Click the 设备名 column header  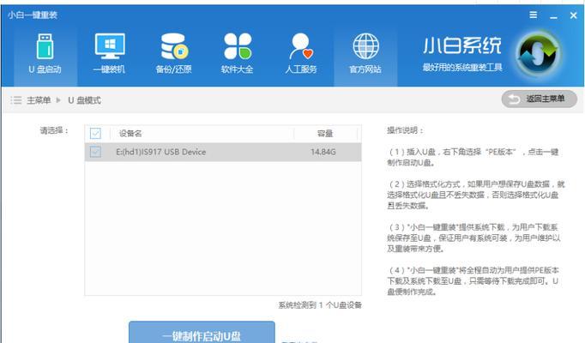tap(130, 134)
